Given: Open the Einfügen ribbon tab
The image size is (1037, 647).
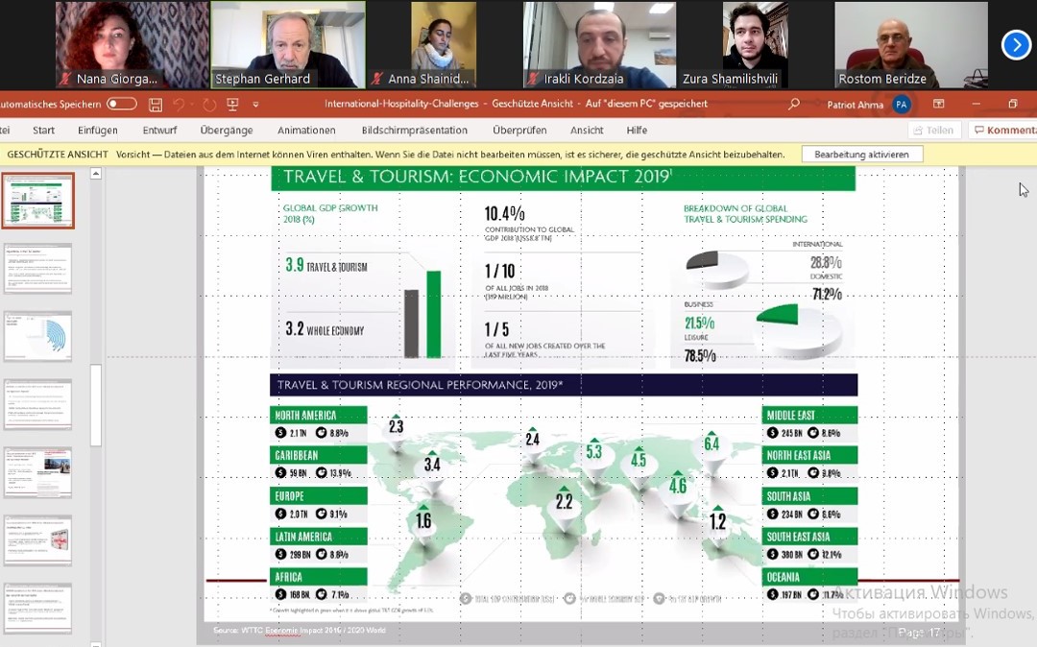Looking at the screenshot, I should pos(98,131).
